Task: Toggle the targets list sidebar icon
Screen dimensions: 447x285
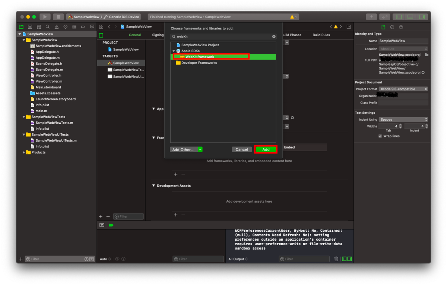Action: pyautogui.click(x=101, y=35)
